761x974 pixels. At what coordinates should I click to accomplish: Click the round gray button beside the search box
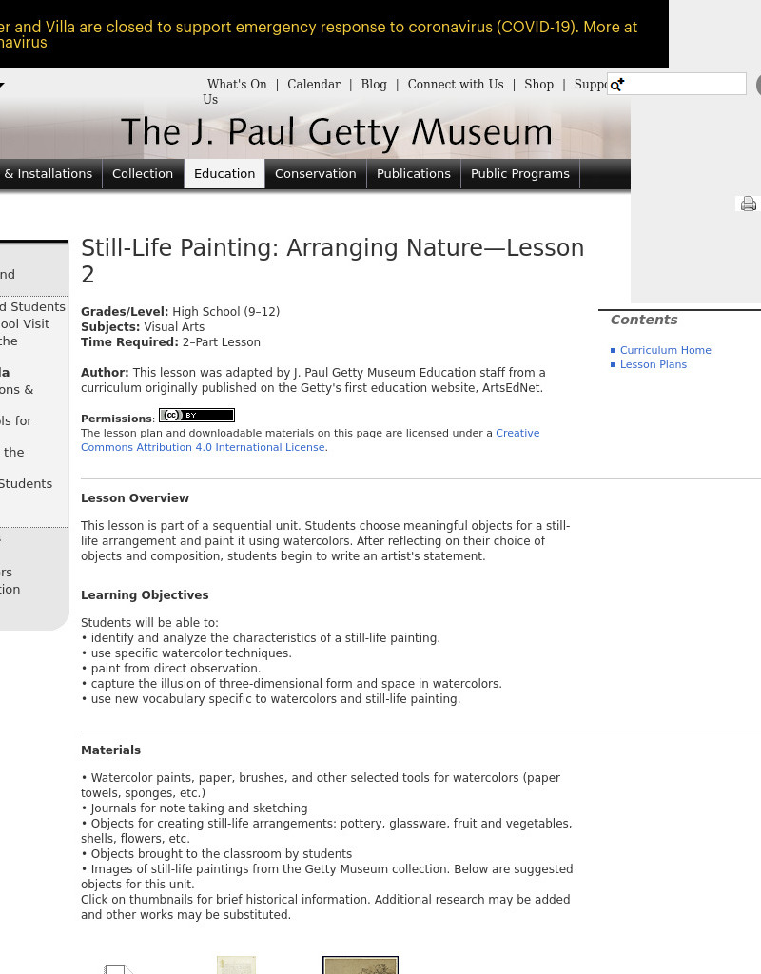point(758,85)
